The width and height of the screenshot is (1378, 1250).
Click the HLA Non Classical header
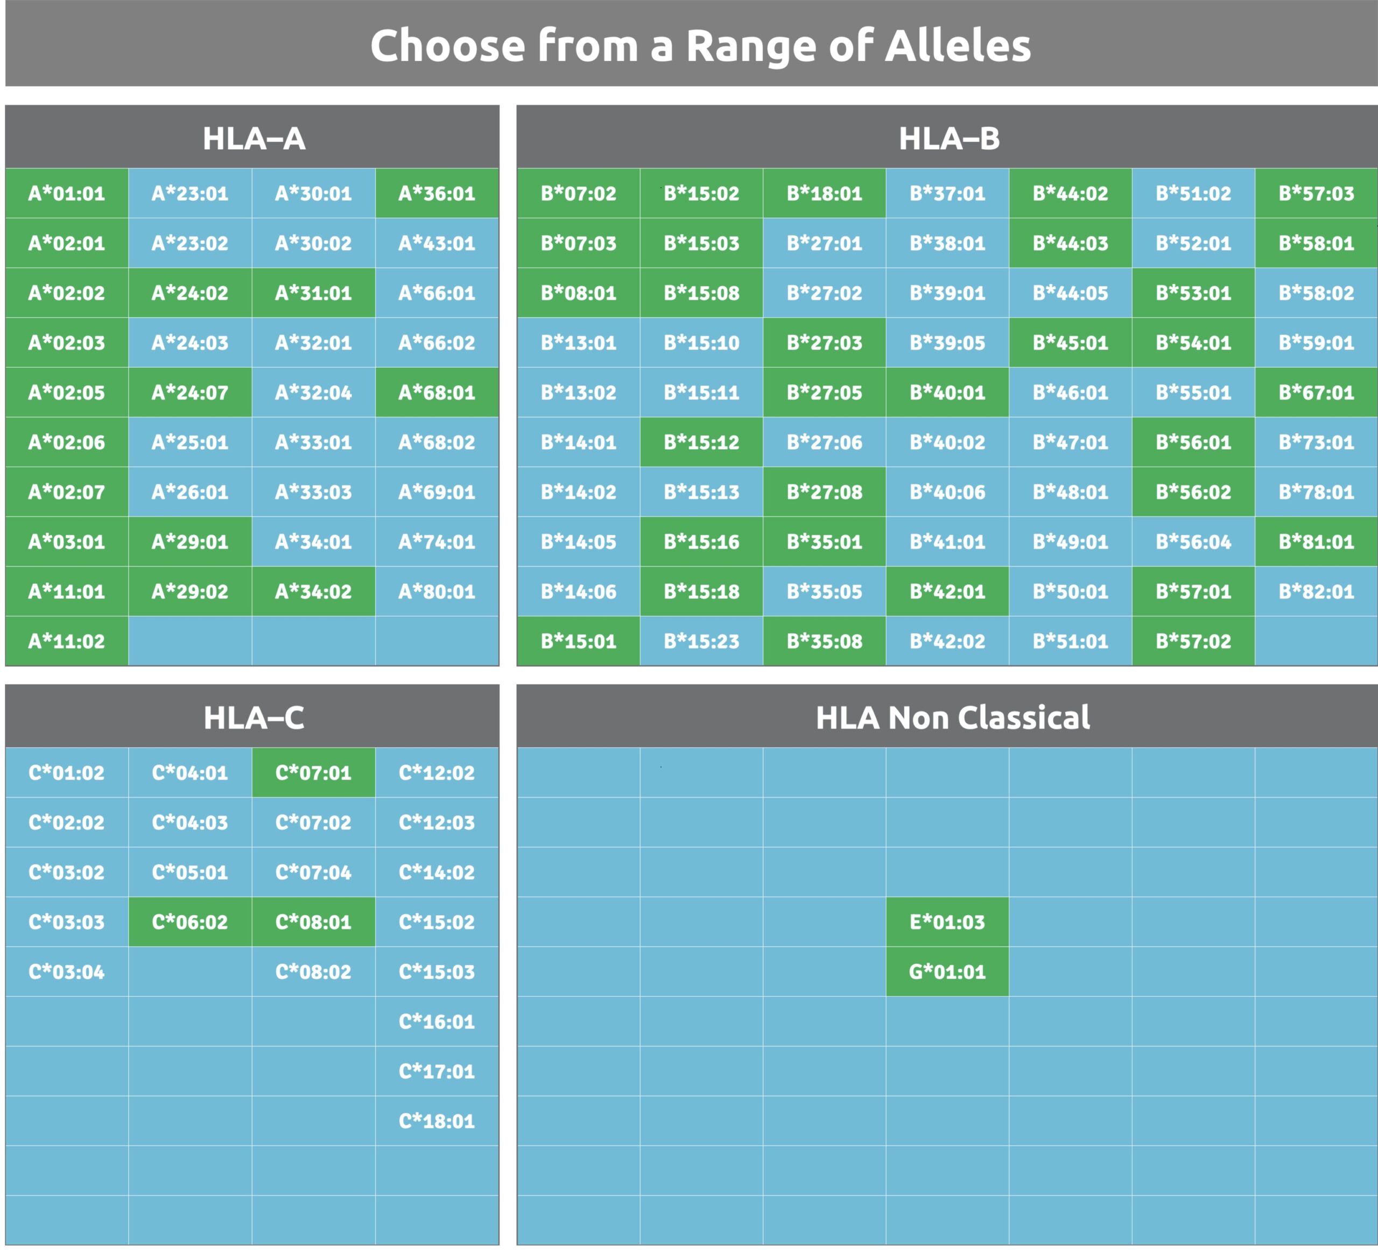[x=953, y=717]
